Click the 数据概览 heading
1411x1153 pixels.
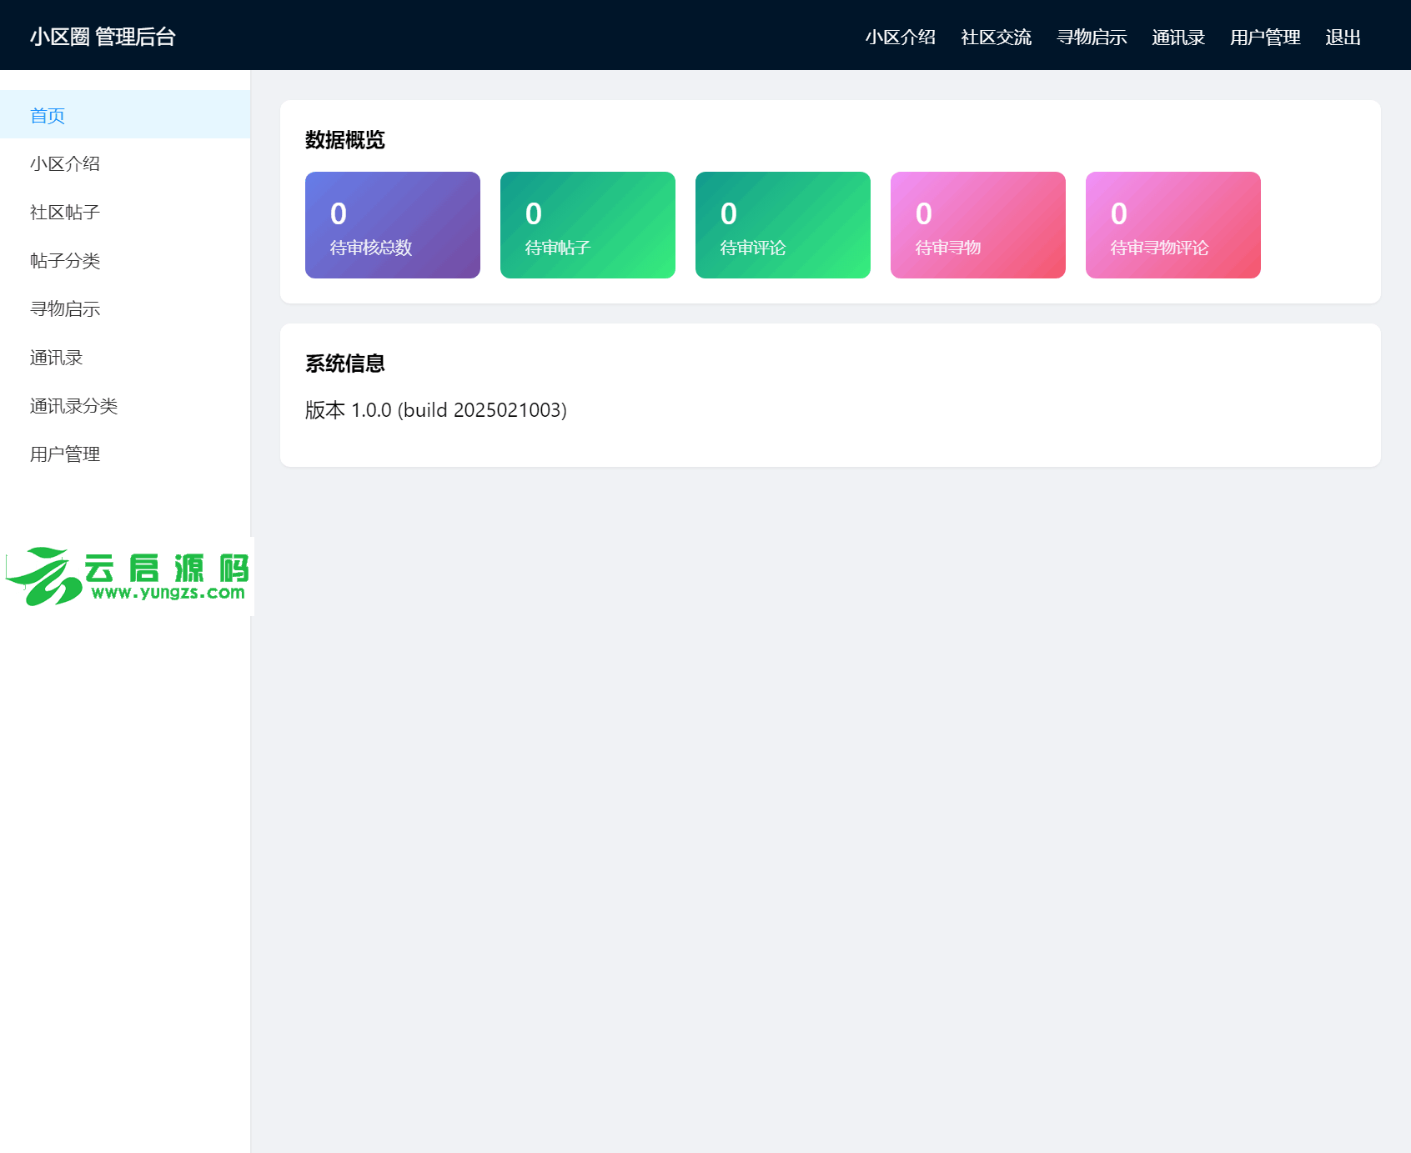pos(345,140)
